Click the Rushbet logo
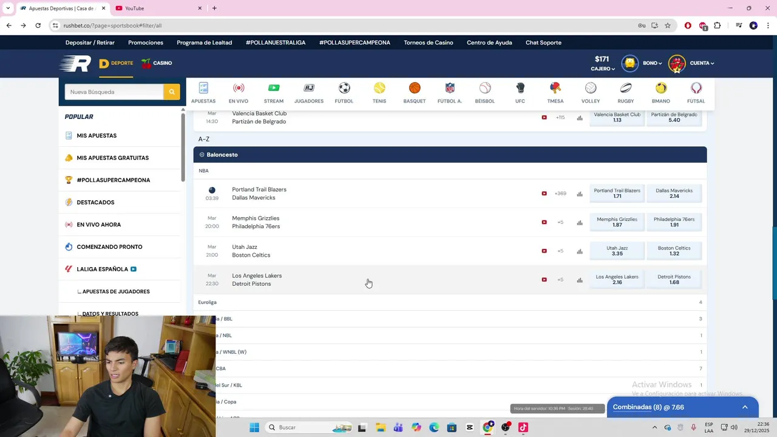Viewport: 777px width, 437px height. click(x=75, y=63)
